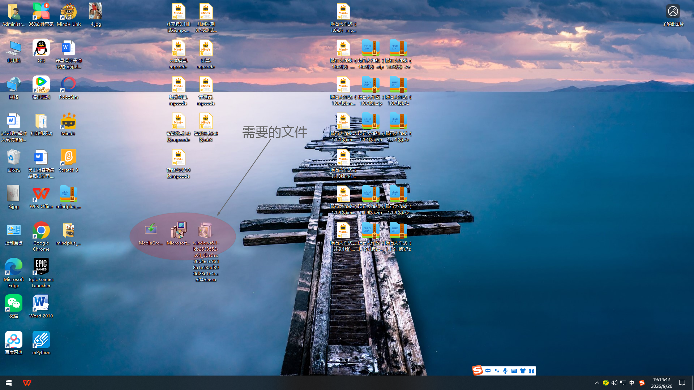Image resolution: width=694 pixels, height=390 pixels.
Task: Launch the Mind+ desktop shortcut
Action: (x=69, y=124)
